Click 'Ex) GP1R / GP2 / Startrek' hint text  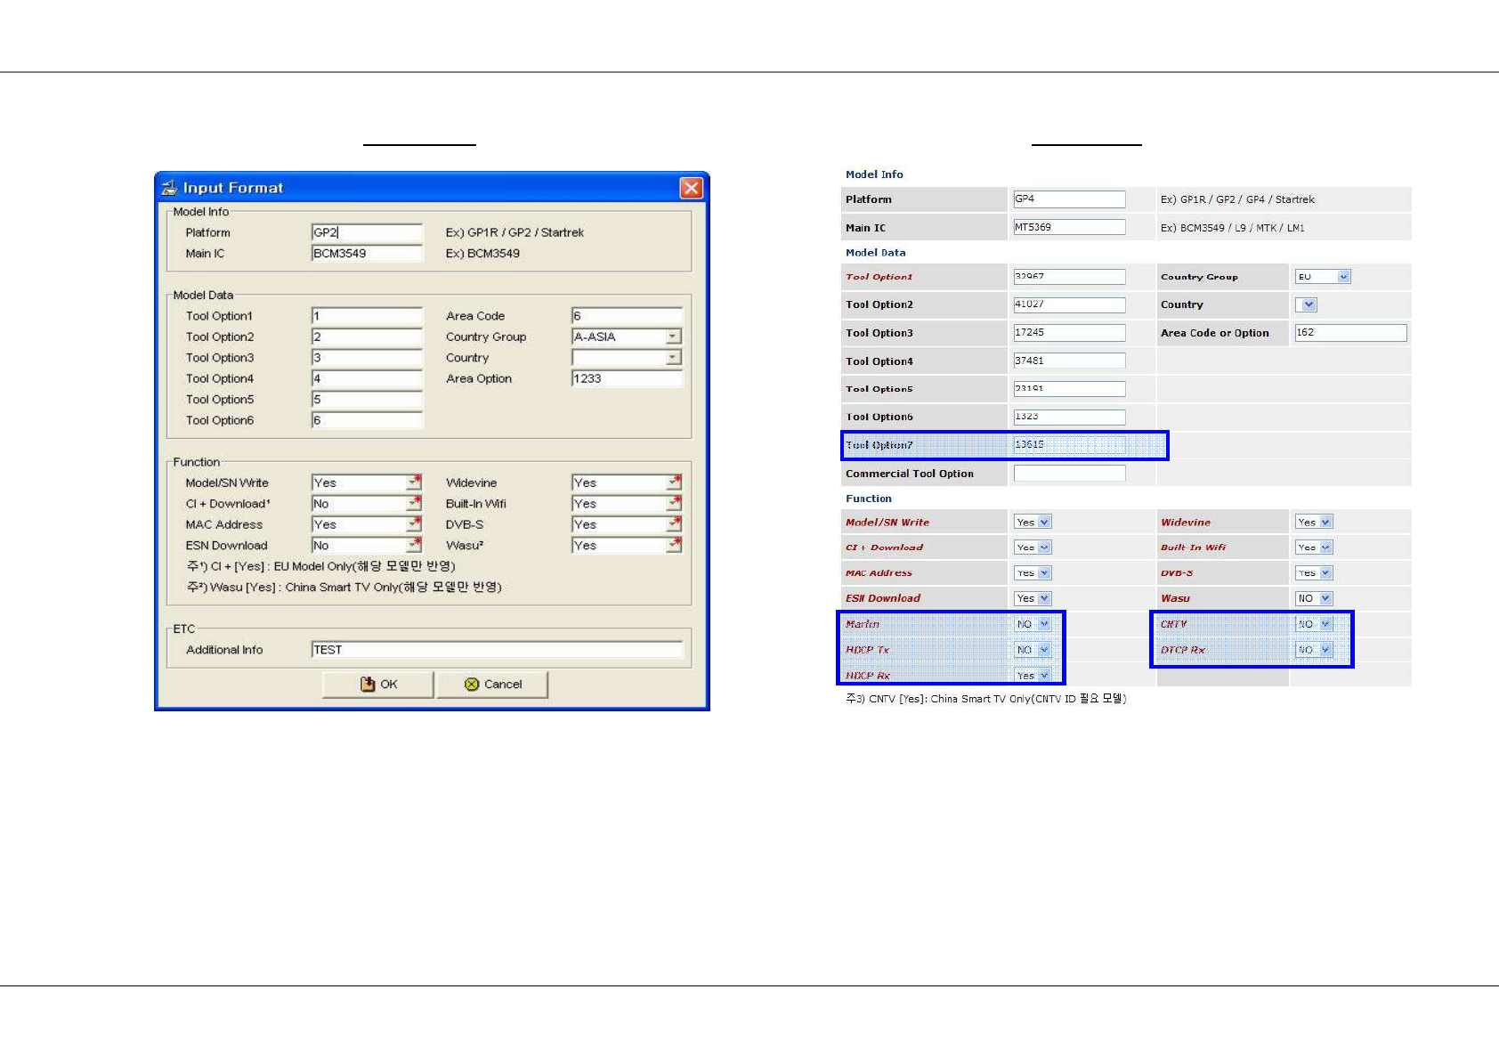click(515, 232)
